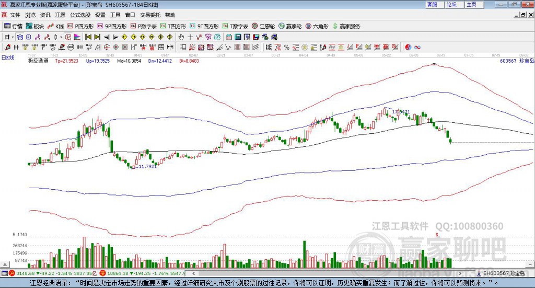Click the Dn=12.4412 value
Screen dimensions: 535x288
[x=160, y=61]
